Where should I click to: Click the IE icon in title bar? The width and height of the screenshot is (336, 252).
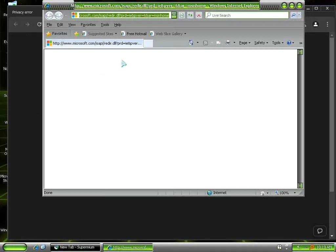tap(47, 6)
